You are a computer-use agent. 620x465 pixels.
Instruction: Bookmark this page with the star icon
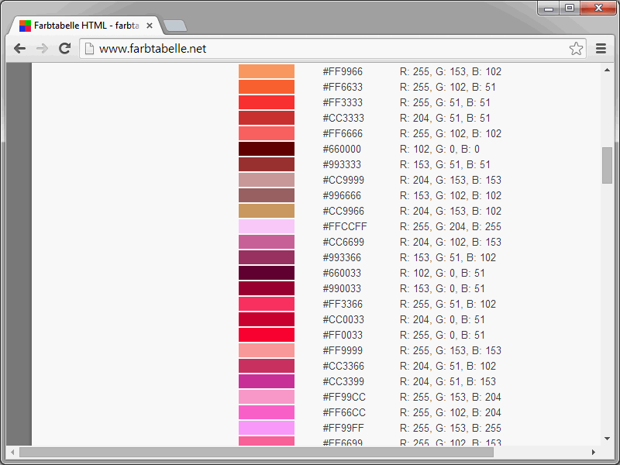click(x=576, y=49)
